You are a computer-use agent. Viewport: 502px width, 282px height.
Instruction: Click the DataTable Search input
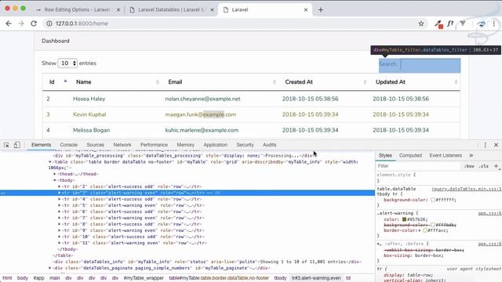(x=431, y=64)
